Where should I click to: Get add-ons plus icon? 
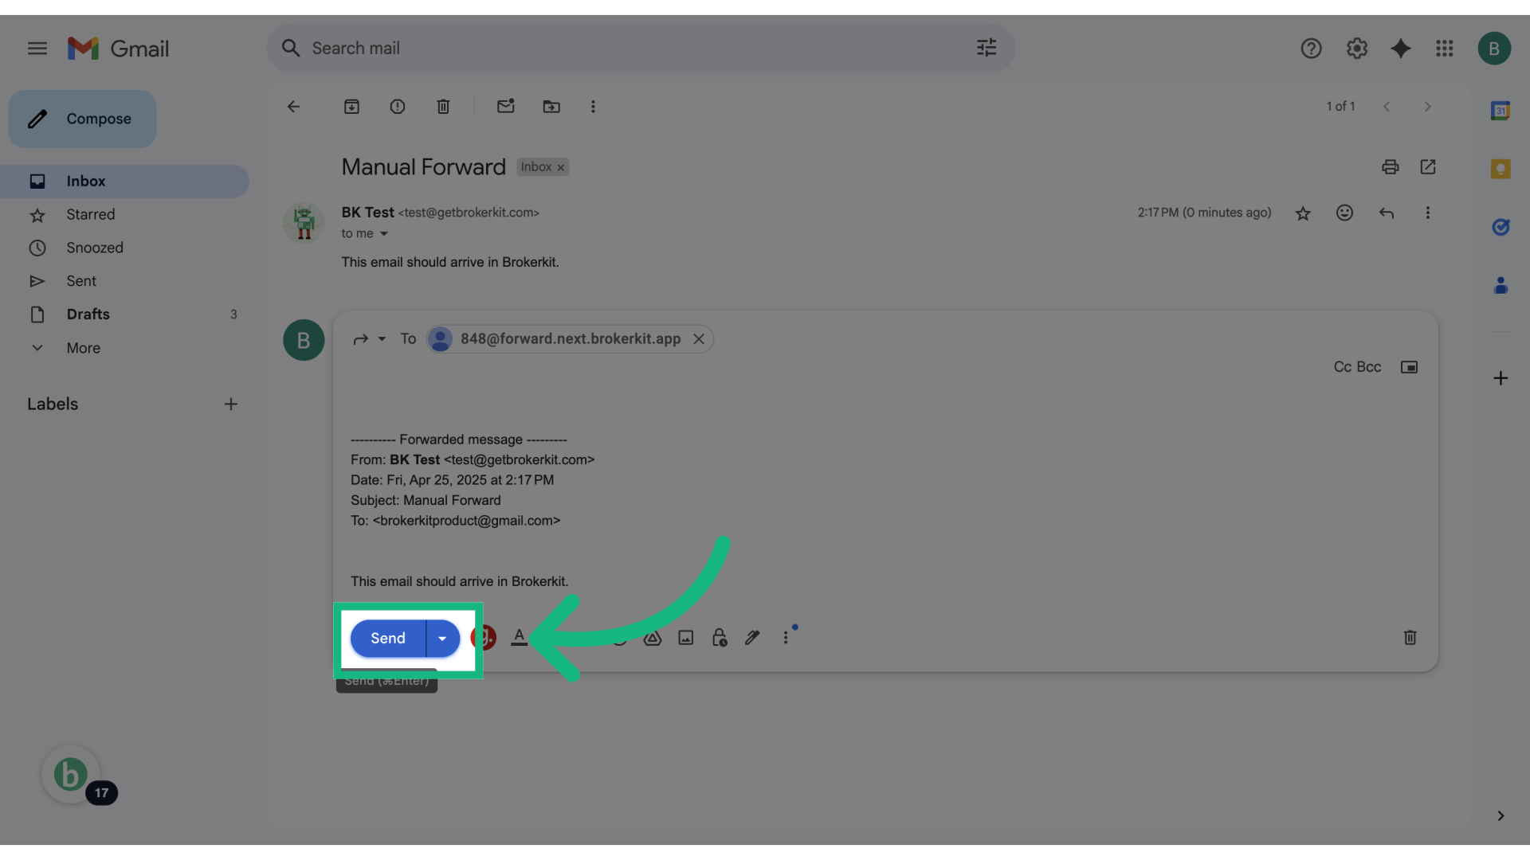(x=1501, y=378)
